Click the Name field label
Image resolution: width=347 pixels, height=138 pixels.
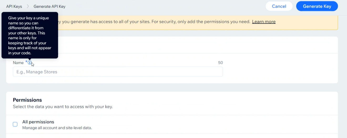pos(18,63)
